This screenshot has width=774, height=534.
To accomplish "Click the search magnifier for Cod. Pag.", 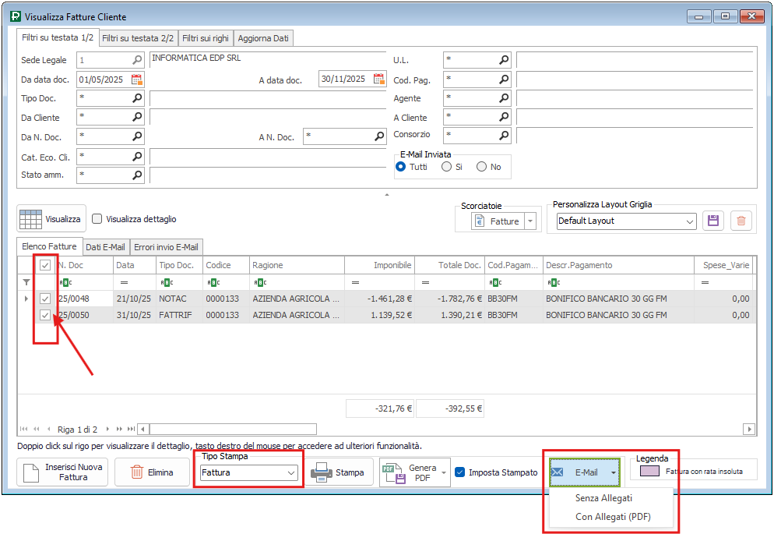I will (505, 80).
